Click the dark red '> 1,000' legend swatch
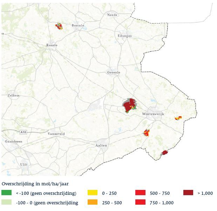Viewport: 217px width, 211px height. [x=188, y=193]
